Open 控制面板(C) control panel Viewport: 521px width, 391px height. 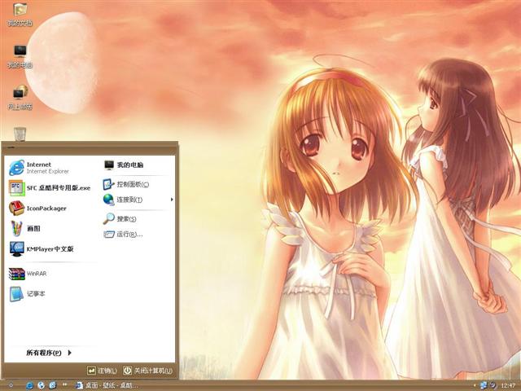click(138, 184)
